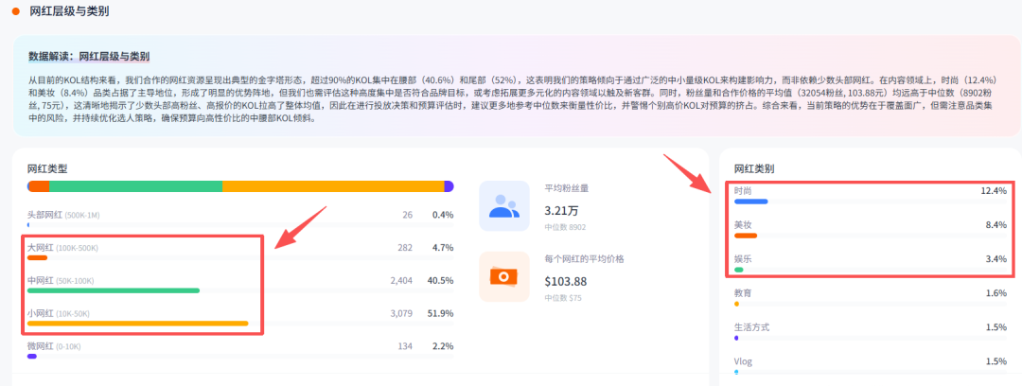Select the 大网红 (100K-500K) row label
Screen dimensions: 1022x386
(x=62, y=248)
